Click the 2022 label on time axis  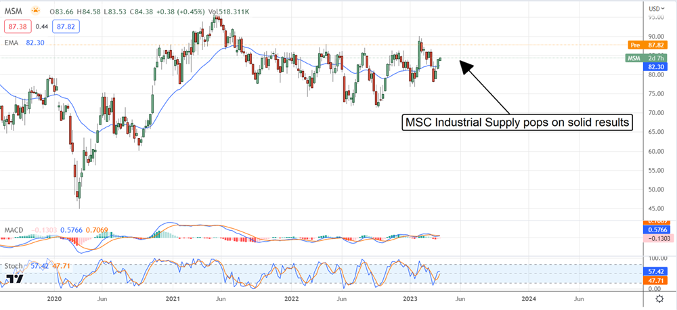click(x=291, y=298)
